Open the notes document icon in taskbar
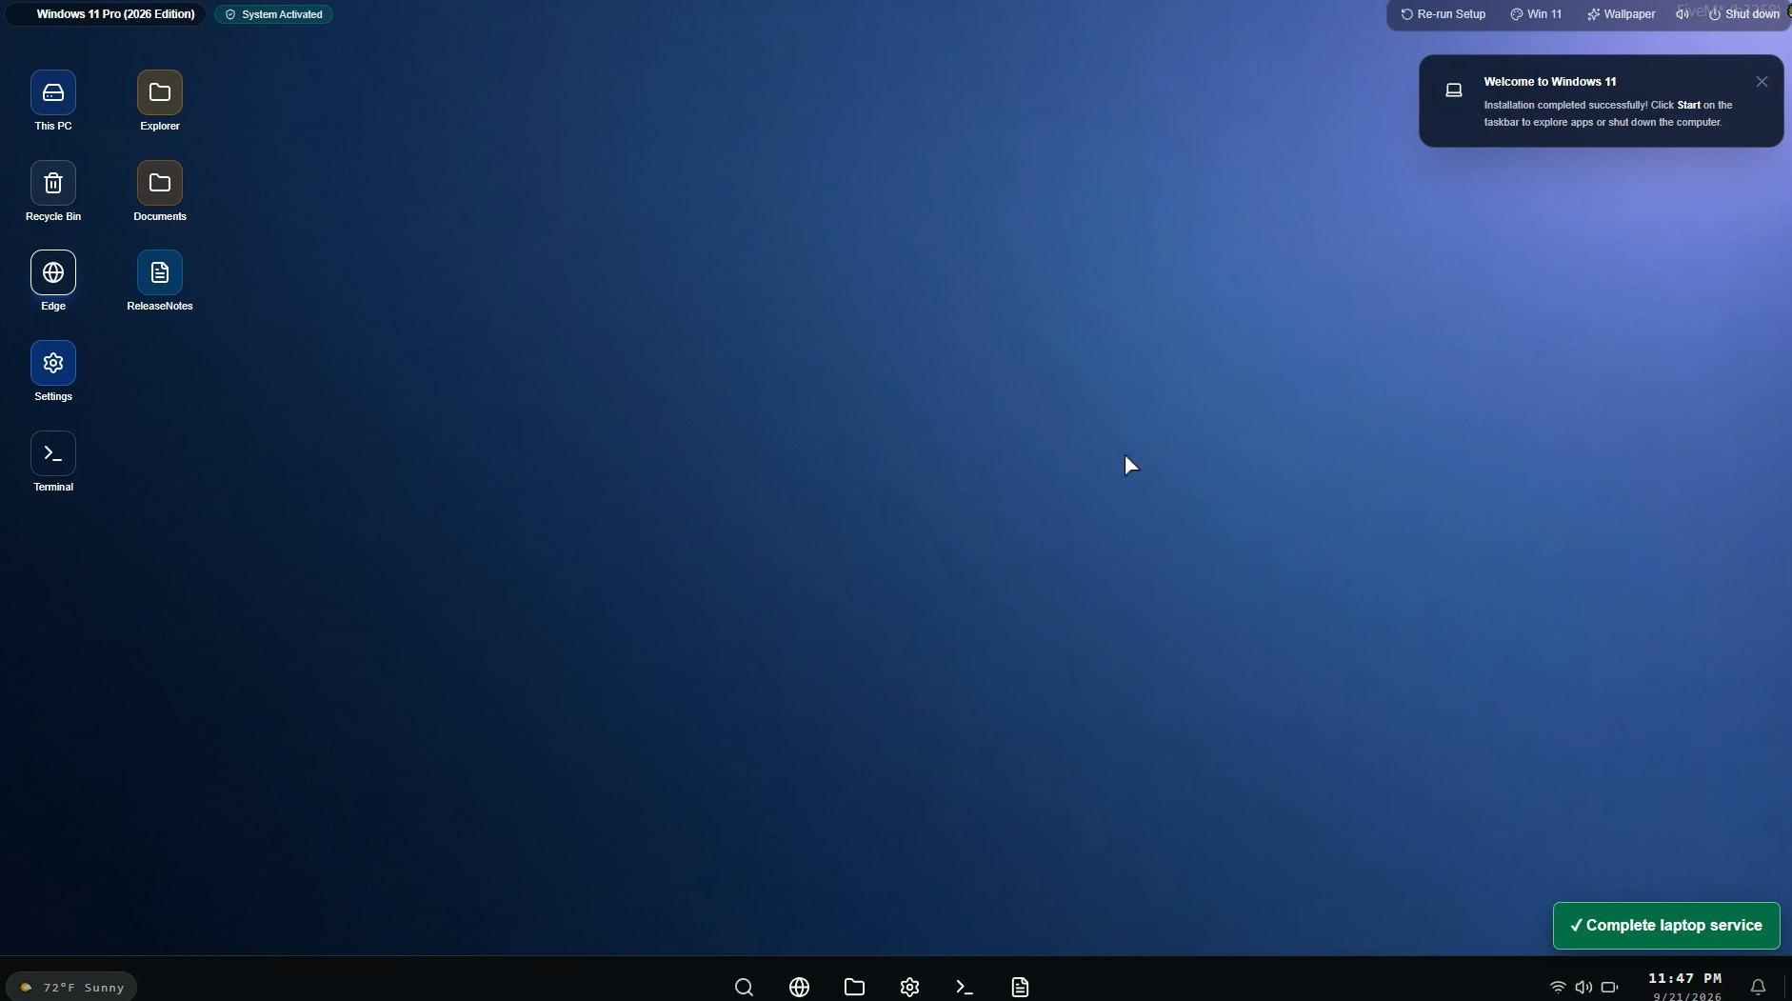Screen dimensions: 1792x1001 coord(1020,987)
